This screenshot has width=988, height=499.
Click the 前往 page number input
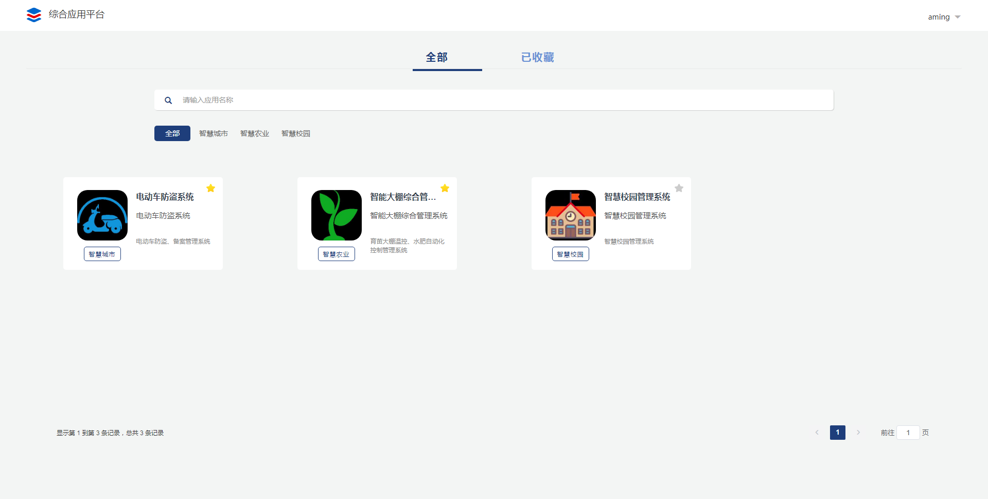pos(908,433)
